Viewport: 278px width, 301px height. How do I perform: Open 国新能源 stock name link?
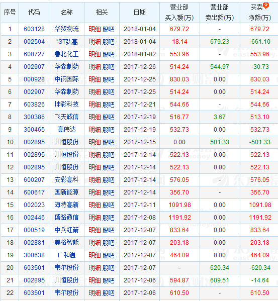[66, 192]
